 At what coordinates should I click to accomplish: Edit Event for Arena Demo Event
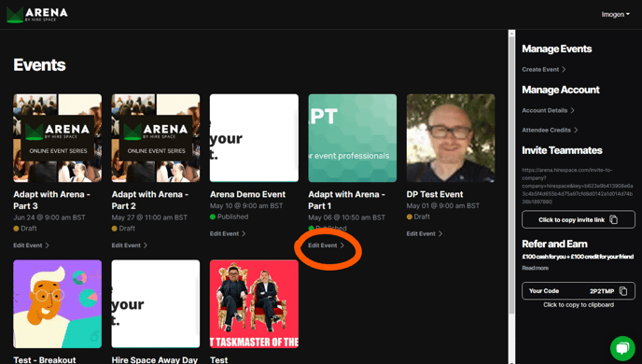pos(228,233)
